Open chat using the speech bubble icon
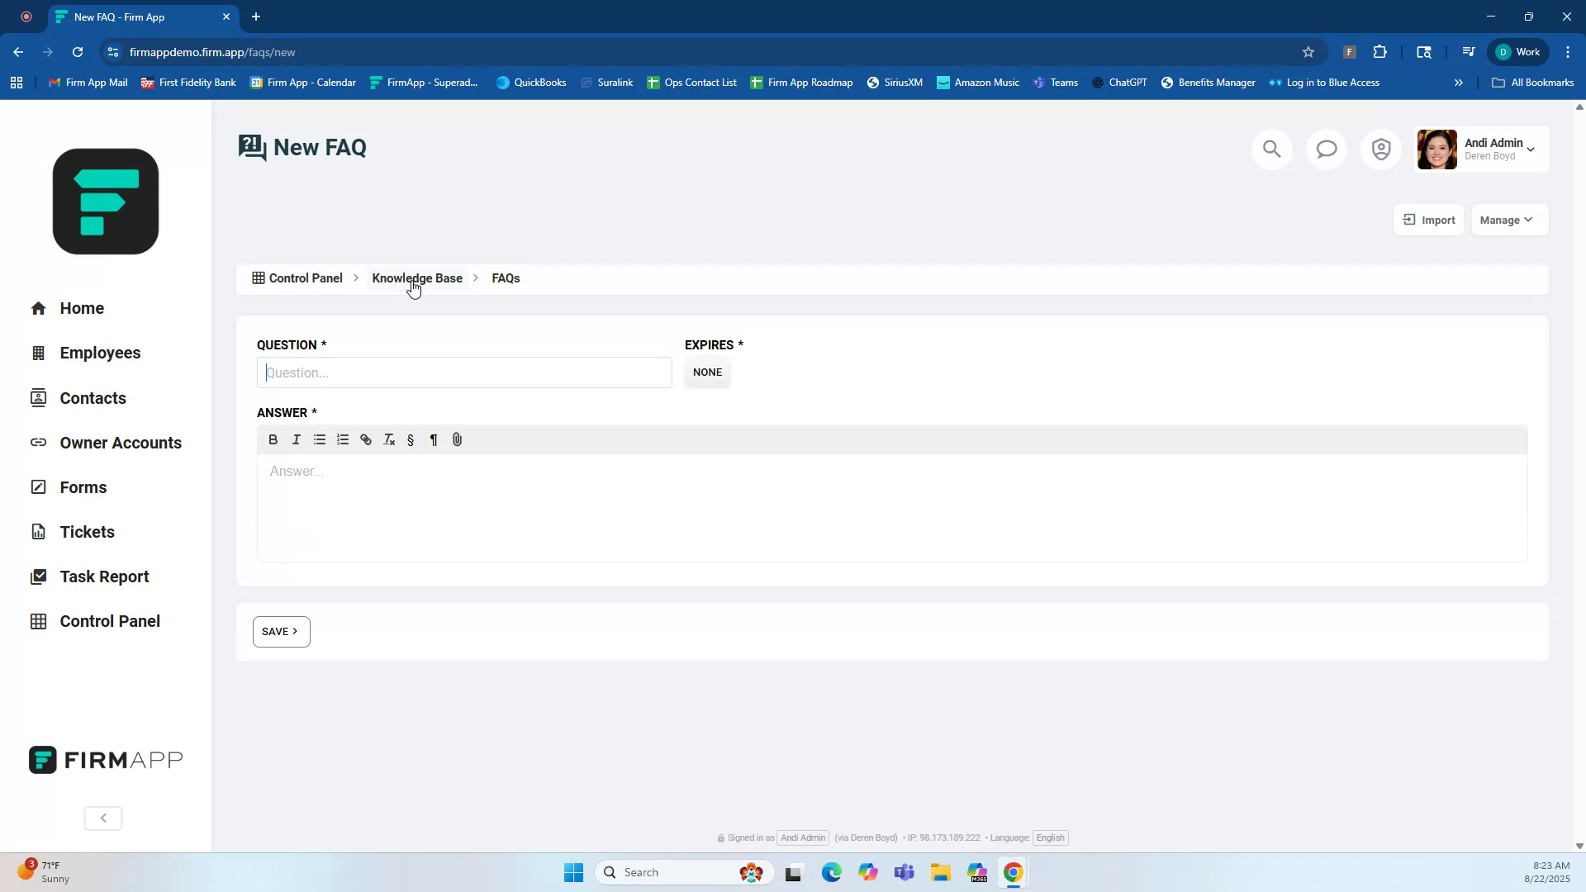The image size is (1586, 892). pyautogui.click(x=1327, y=149)
